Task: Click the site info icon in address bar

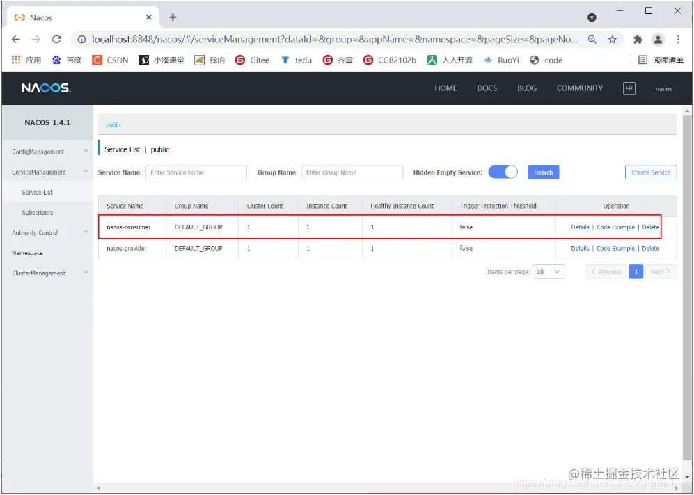Action: click(81, 40)
